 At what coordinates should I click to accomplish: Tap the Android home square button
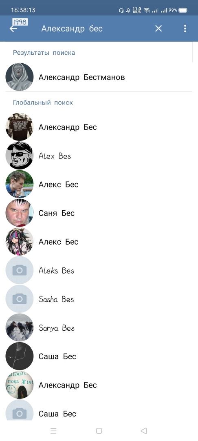pyautogui.click(x=99, y=431)
